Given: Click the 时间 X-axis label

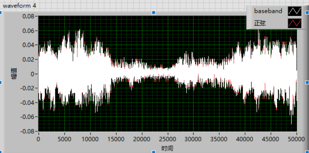Looking at the screenshot, I should 167,148.
